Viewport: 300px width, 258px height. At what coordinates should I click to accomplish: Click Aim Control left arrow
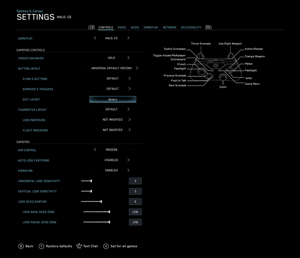pyautogui.click(x=95, y=150)
